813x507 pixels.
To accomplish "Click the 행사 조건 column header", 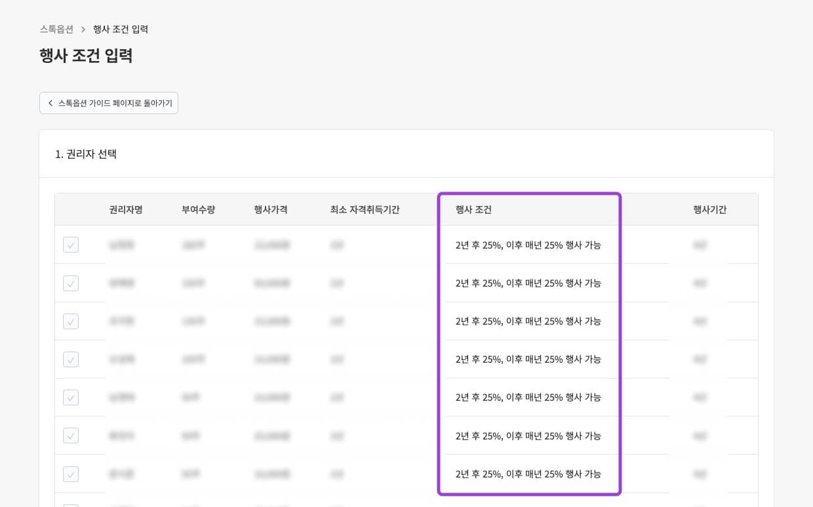I will (x=473, y=210).
